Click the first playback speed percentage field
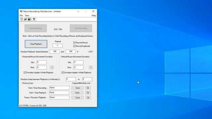Viewport: 212px width, 119px height. [55, 52]
